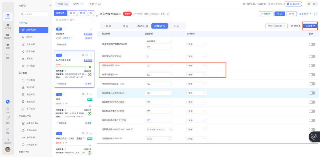Screen dimensions: 320x157
Task: Switch to list view icon
Action: click(314, 4)
